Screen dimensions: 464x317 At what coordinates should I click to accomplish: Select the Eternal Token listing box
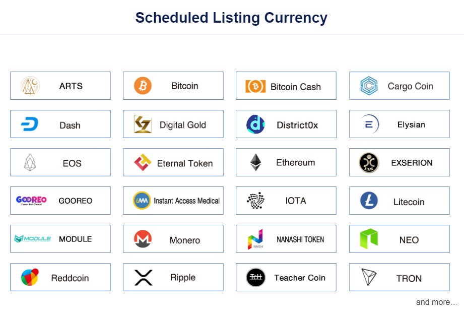tap(173, 162)
